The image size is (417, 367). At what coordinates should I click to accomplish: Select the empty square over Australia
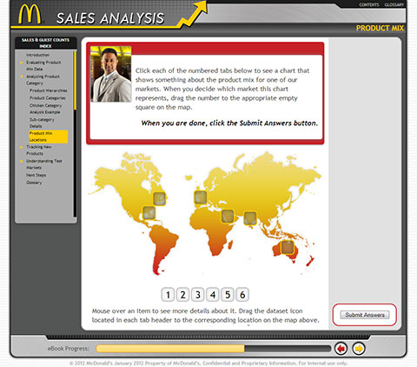tap(288, 247)
